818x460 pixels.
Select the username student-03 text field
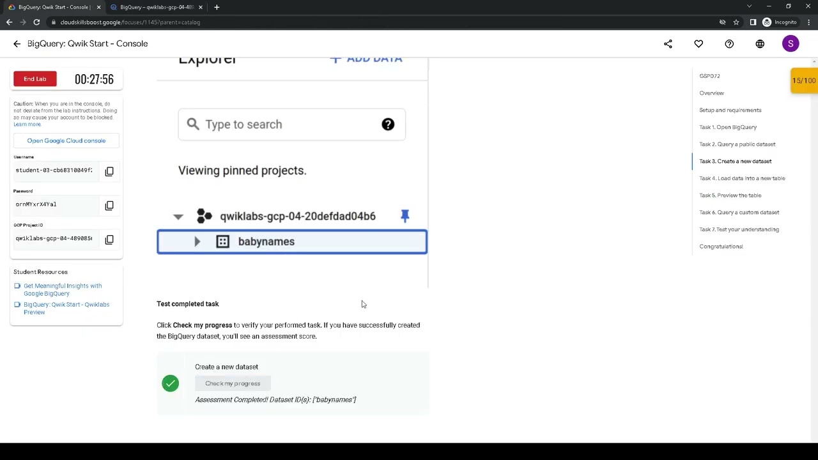click(54, 171)
